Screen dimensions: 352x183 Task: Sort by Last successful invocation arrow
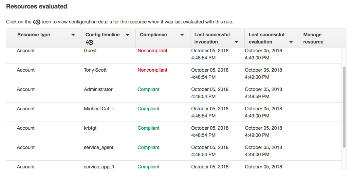point(237,42)
